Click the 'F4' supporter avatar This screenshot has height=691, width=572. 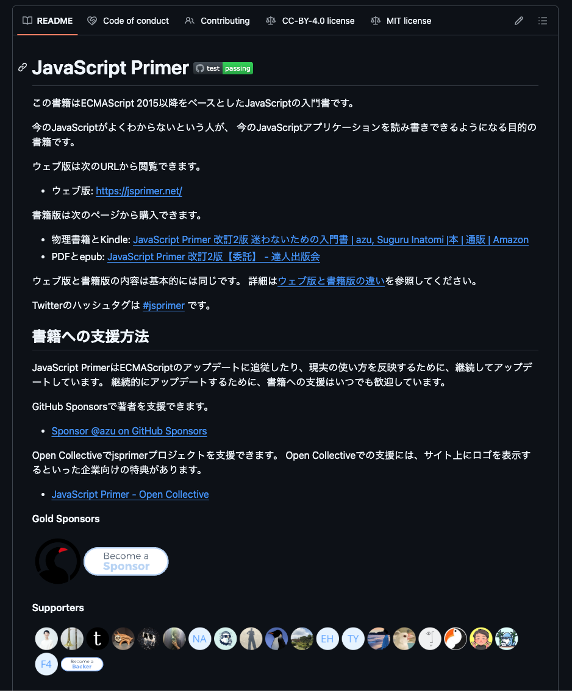pos(46,664)
